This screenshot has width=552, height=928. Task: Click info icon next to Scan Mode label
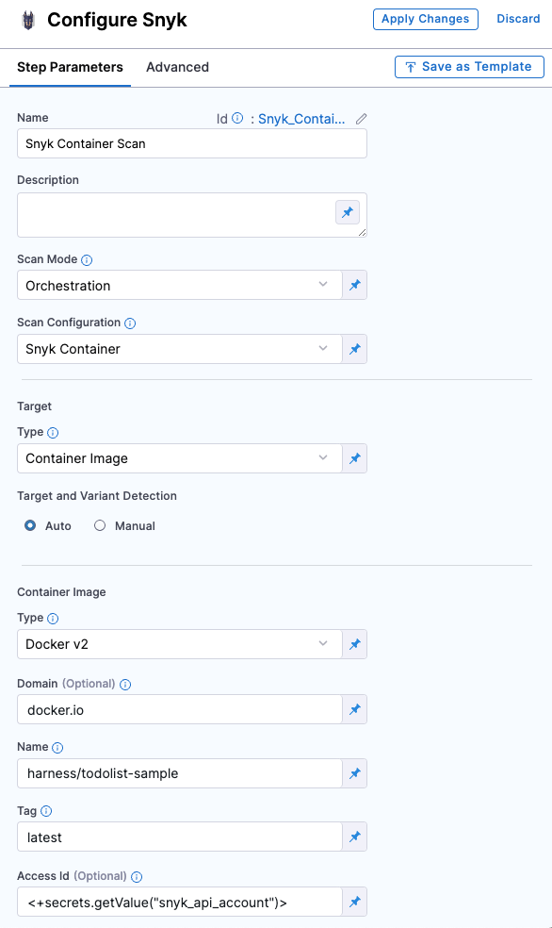pyautogui.click(x=87, y=259)
